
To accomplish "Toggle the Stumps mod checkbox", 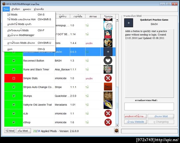I will (x=14, y=96).
